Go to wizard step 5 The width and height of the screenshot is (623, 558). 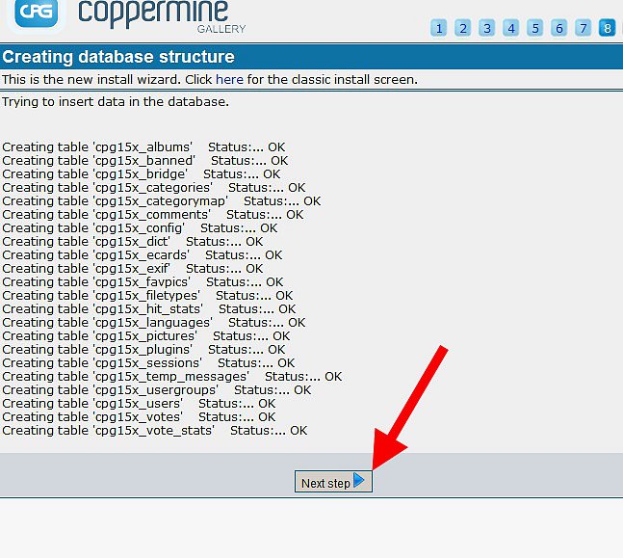pos(535,28)
